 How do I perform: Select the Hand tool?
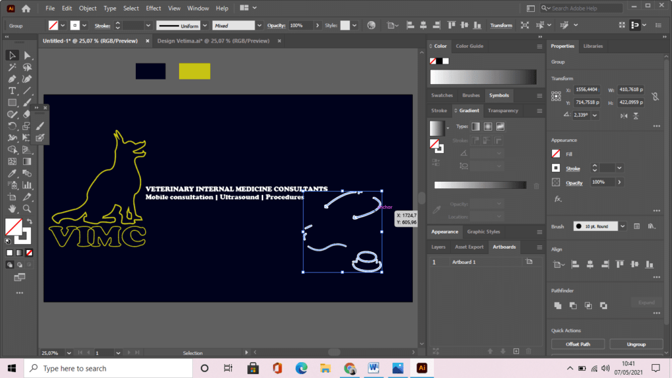pos(12,209)
